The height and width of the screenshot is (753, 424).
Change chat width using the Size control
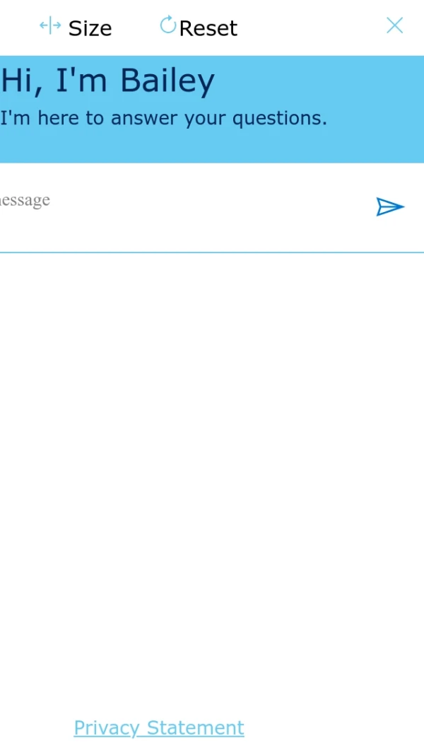(x=76, y=27)
